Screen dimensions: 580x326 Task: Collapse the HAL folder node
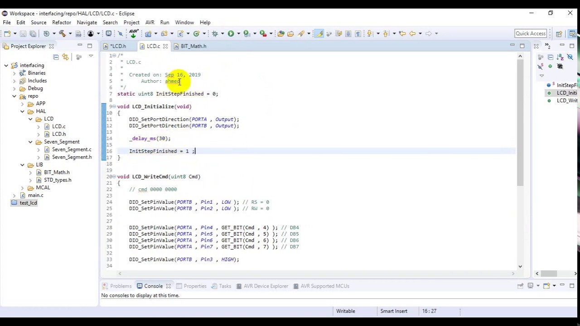(x=22, y=111)
